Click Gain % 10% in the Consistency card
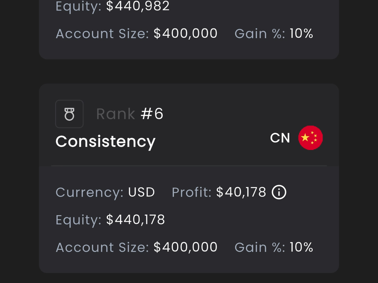Screen dimensions: 378x283 tap(301, 247)
